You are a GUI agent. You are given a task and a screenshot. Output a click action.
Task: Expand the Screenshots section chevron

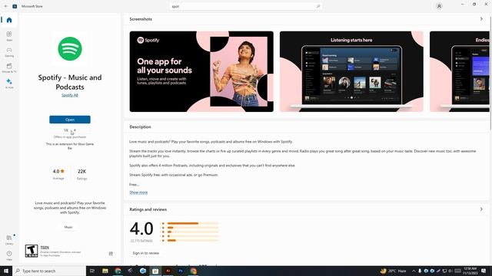(481, 19)
